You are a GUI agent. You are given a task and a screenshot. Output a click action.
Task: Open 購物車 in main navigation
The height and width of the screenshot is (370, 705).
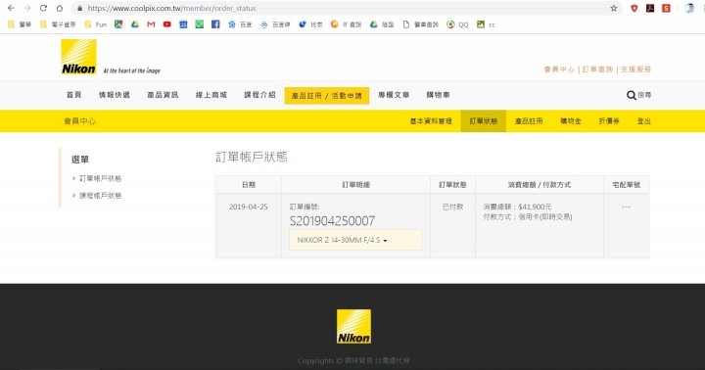click(439, 95)
